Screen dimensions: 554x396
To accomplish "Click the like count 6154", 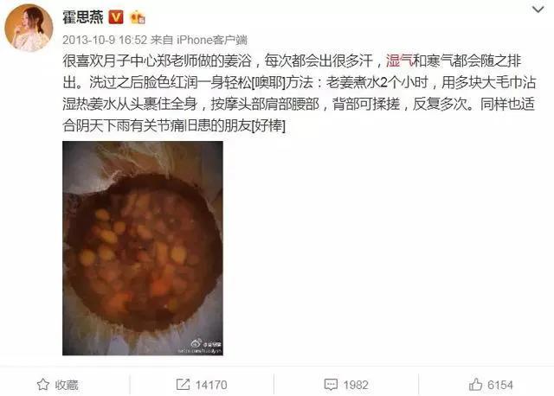I will tap(500, 385).
